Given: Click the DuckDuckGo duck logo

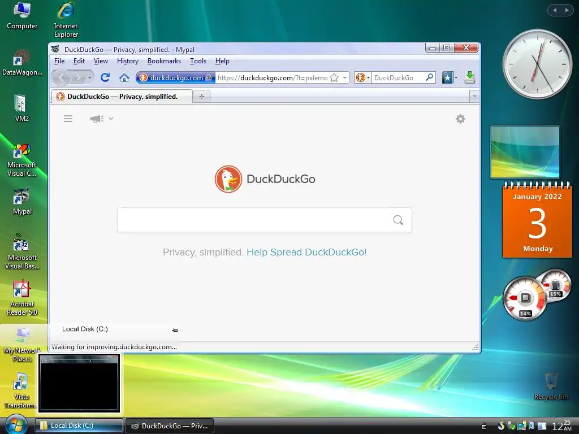Looking at the screenshot, I should (x=228, y=179).
